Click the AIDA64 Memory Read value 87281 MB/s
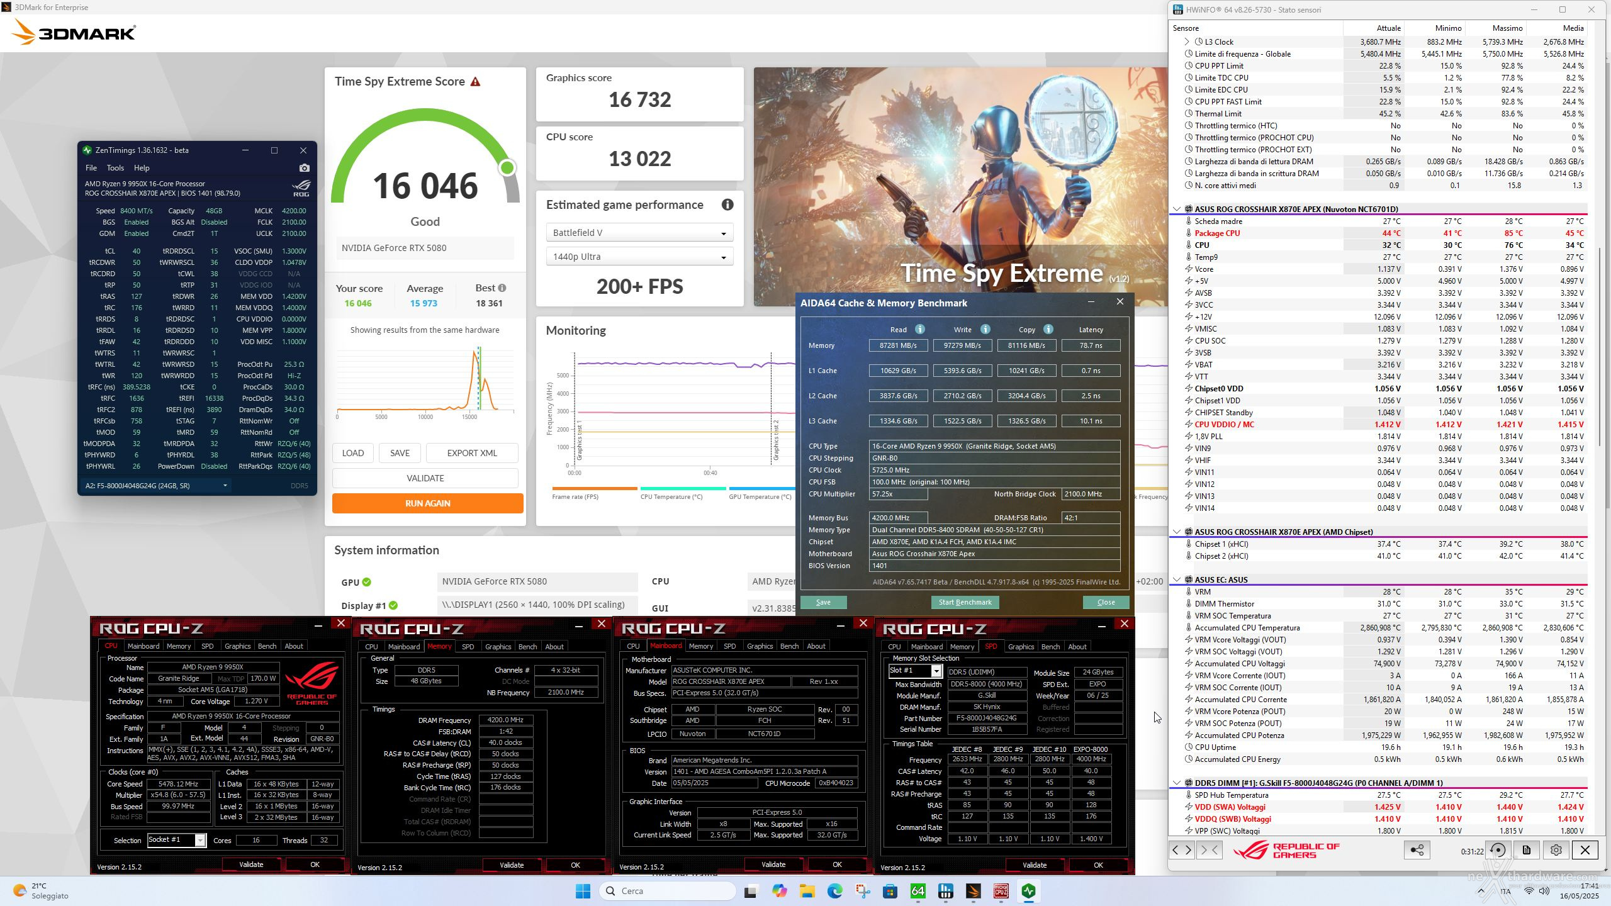Viewport: 1611px width, 906px height. [x=898, y=345]
